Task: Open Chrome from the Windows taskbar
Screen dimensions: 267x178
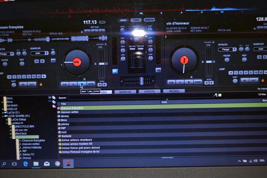Action: click(57, 164)
